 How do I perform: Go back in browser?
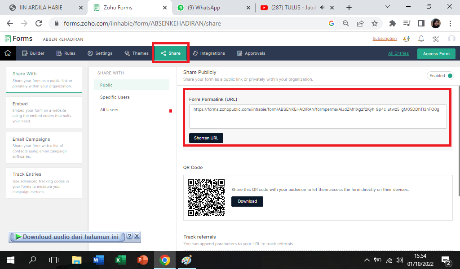[x=10, y=23]
